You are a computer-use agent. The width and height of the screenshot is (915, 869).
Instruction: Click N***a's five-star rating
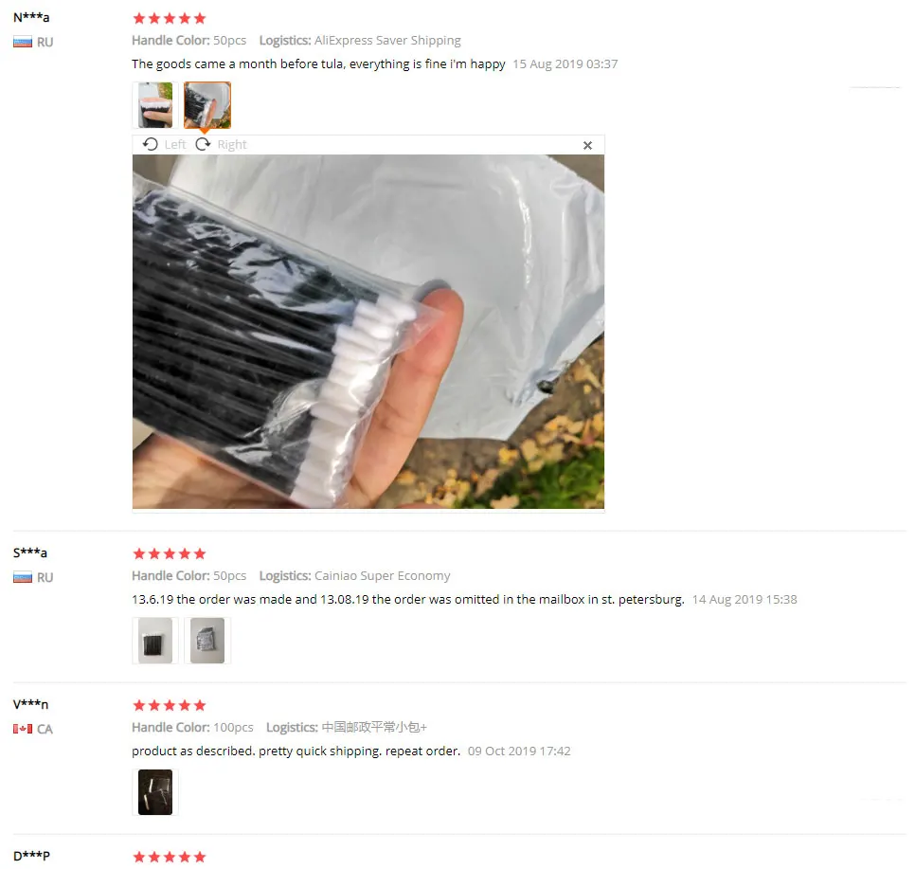170,18
